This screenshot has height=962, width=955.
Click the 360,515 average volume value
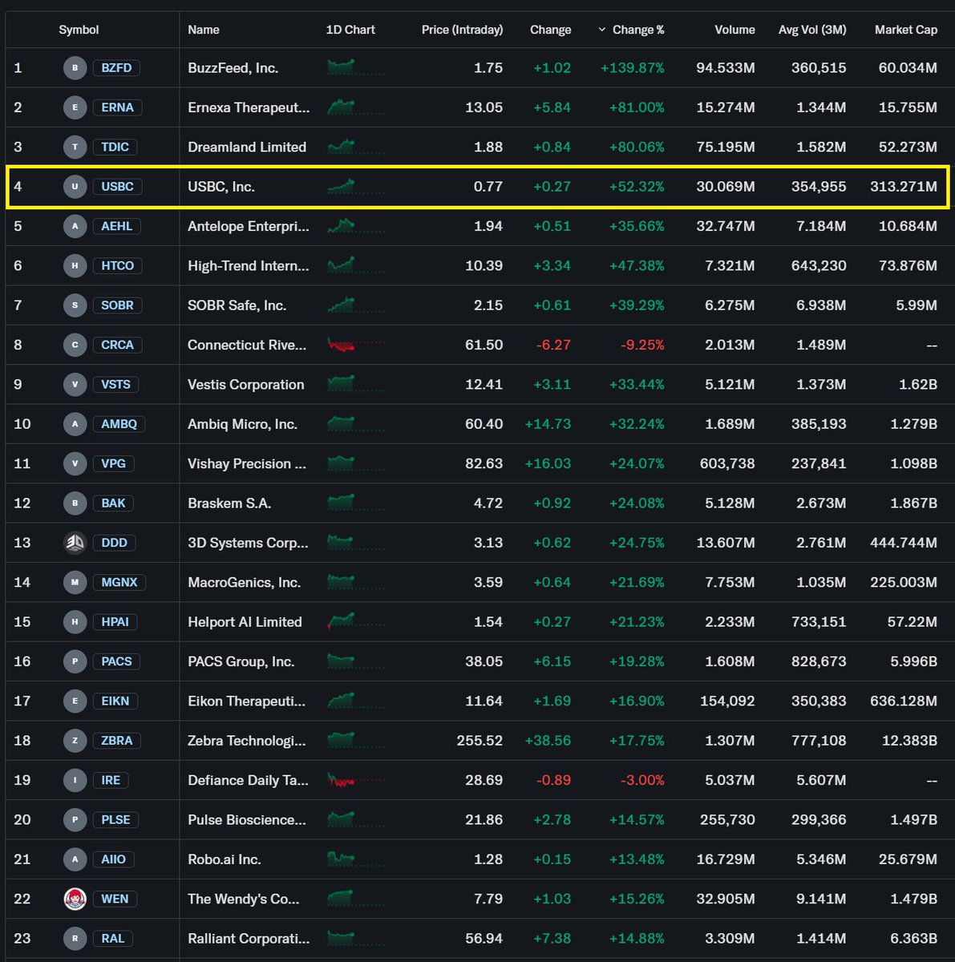pos(819,68)
